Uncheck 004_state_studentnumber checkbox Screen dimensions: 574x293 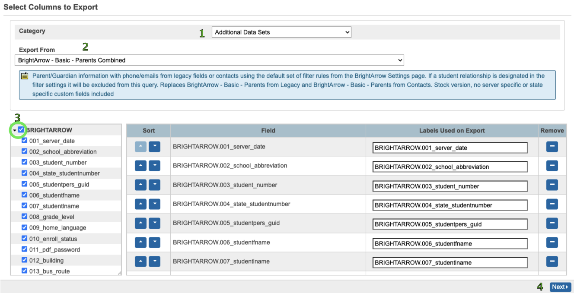[25, 173]
